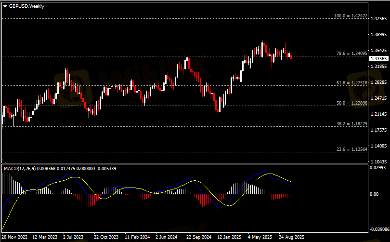Click the 1.38995 price axis value
The width and height of the screenshot is (390, 242).
378,35
